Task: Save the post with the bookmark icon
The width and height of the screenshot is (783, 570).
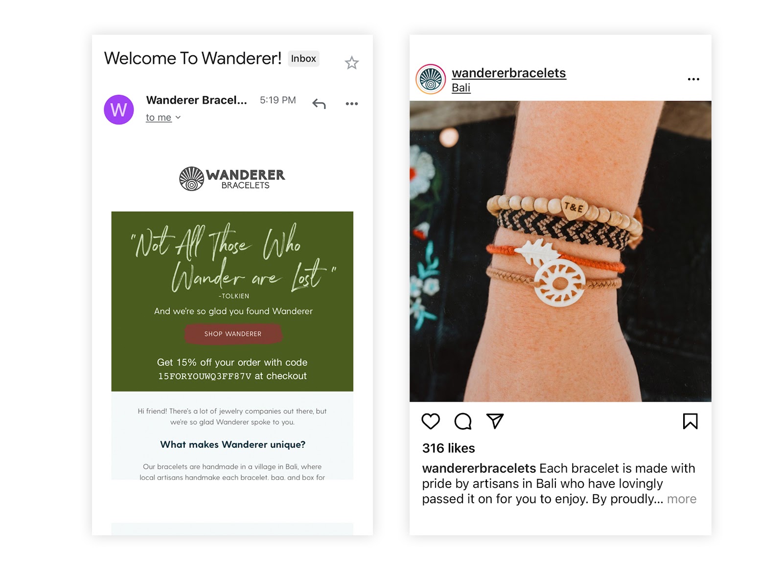Action: (x=690, y=421)
